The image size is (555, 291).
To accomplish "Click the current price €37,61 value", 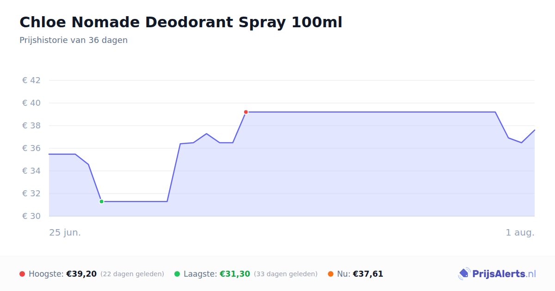I will 368,274.
